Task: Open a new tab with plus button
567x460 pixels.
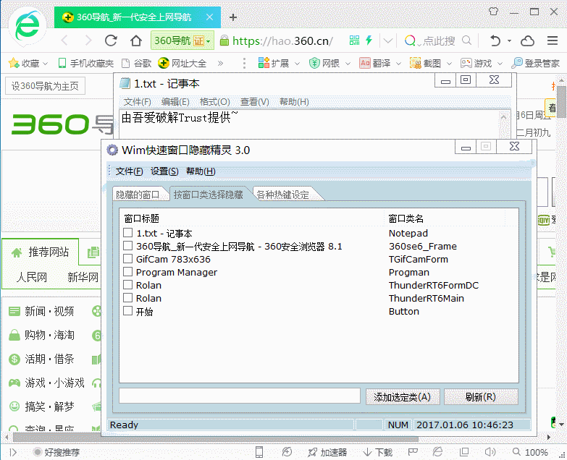Action: (x=233, y=17)
